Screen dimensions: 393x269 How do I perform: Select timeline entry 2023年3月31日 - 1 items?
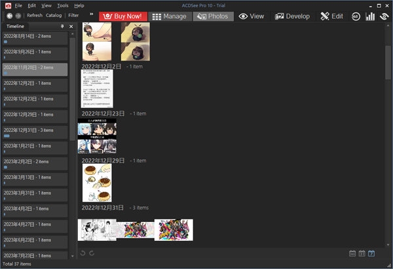pos(35,196)
